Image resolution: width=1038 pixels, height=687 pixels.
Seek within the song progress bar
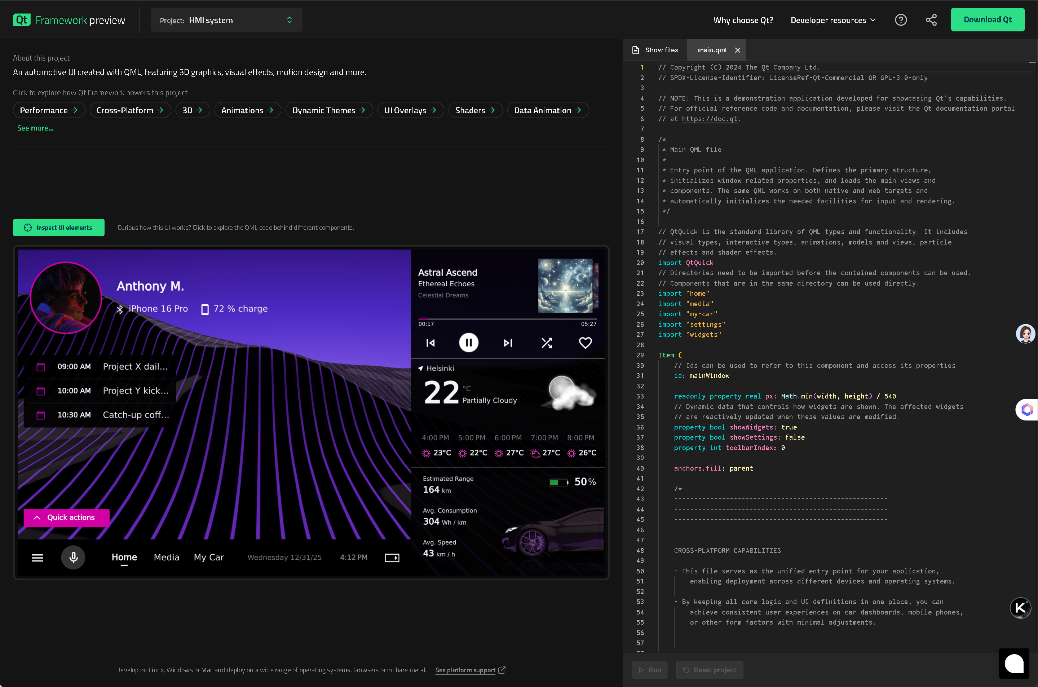(x=507, y=319)
